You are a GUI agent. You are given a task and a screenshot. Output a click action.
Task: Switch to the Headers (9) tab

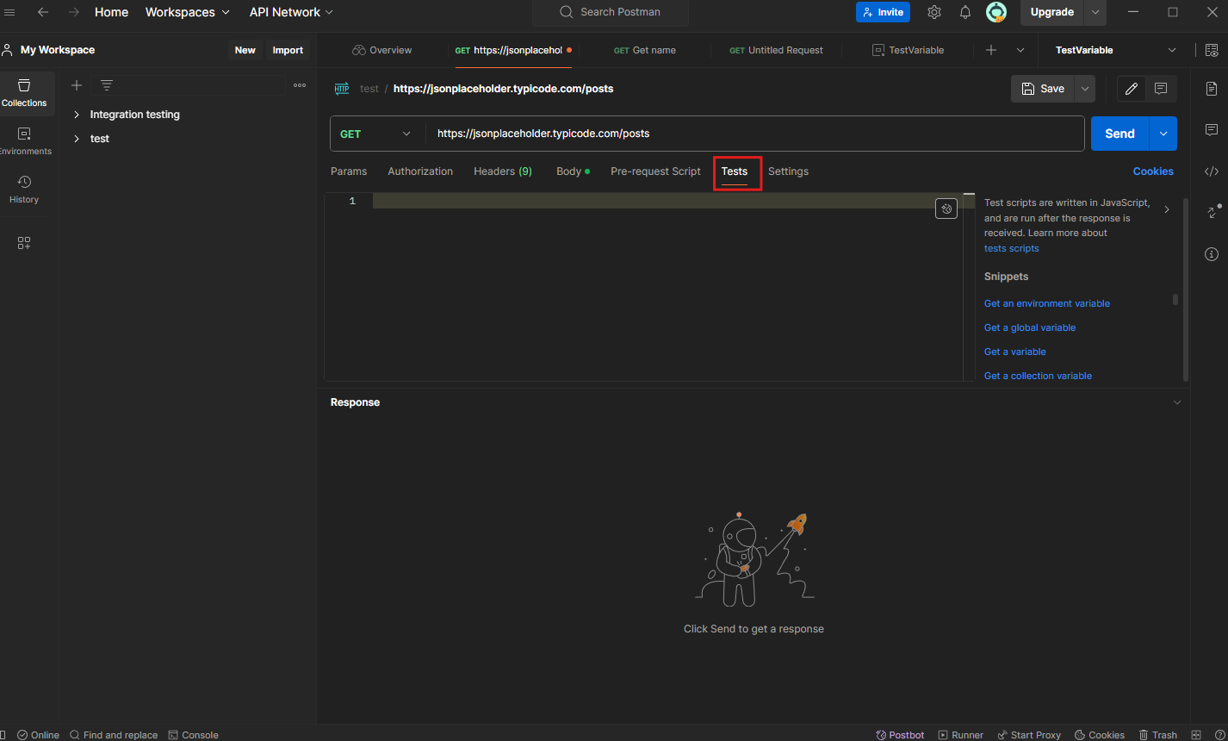point(503,171)
